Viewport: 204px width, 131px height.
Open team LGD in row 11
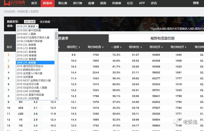point(20,114)
